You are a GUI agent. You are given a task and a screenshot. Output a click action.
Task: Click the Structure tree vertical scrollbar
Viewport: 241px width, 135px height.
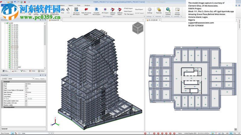point(45,35)
